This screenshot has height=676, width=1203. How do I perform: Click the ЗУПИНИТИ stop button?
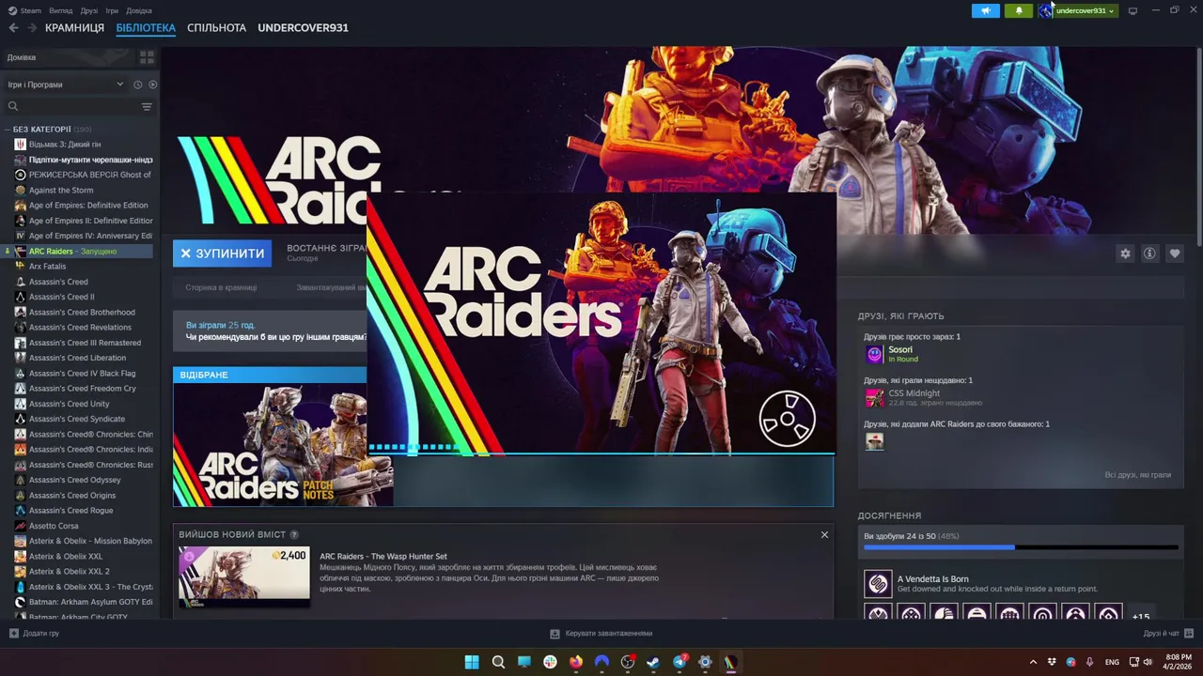tap(223, 253)
